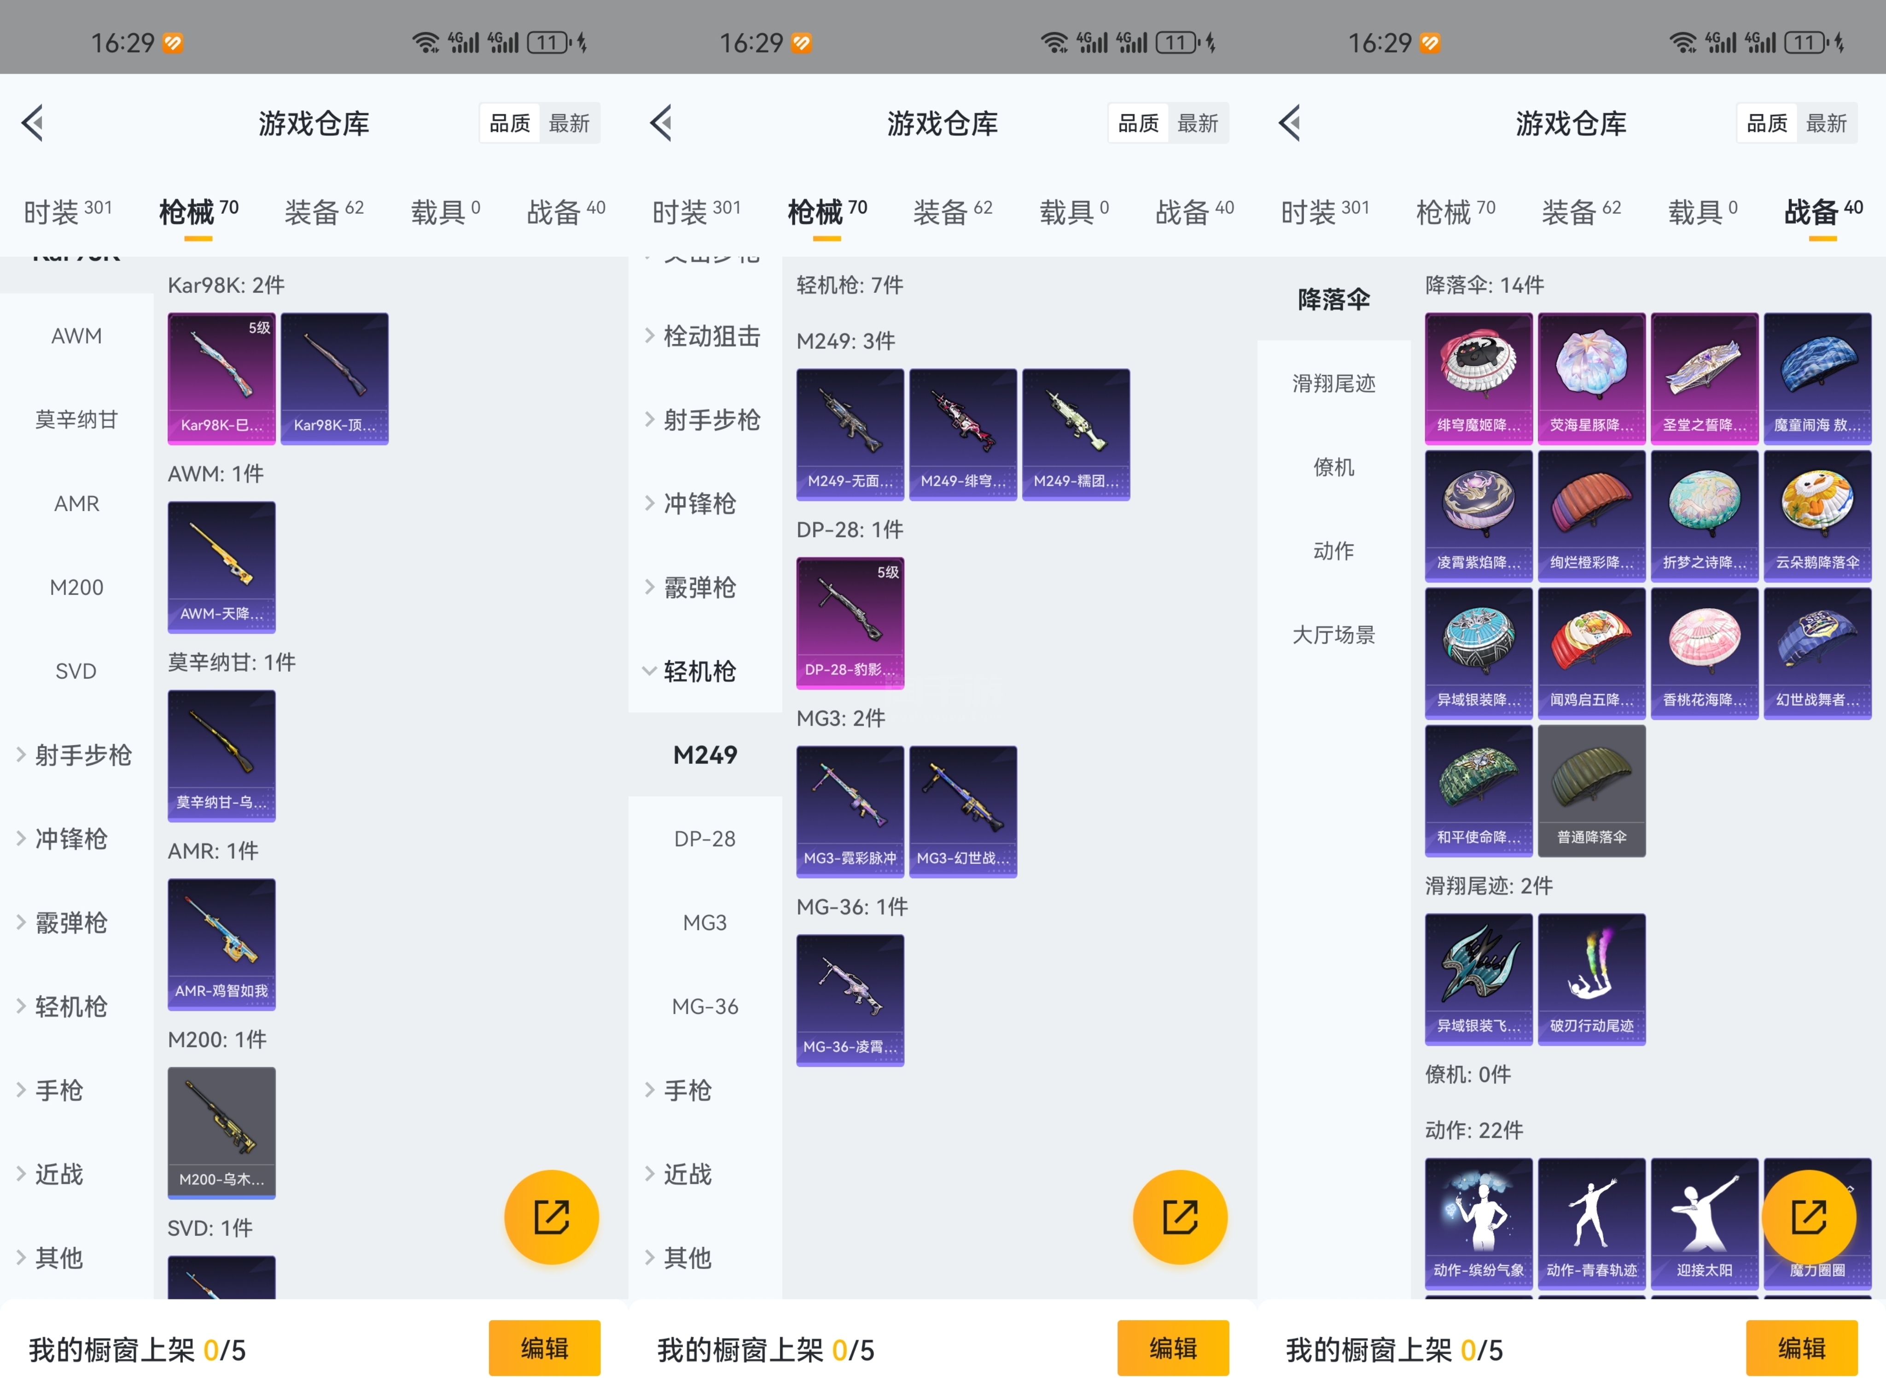Viewport: 1886px width, 1397px height.
Task: Switch to 枪械 70 tab in right screen
Action: (1455, 211)
